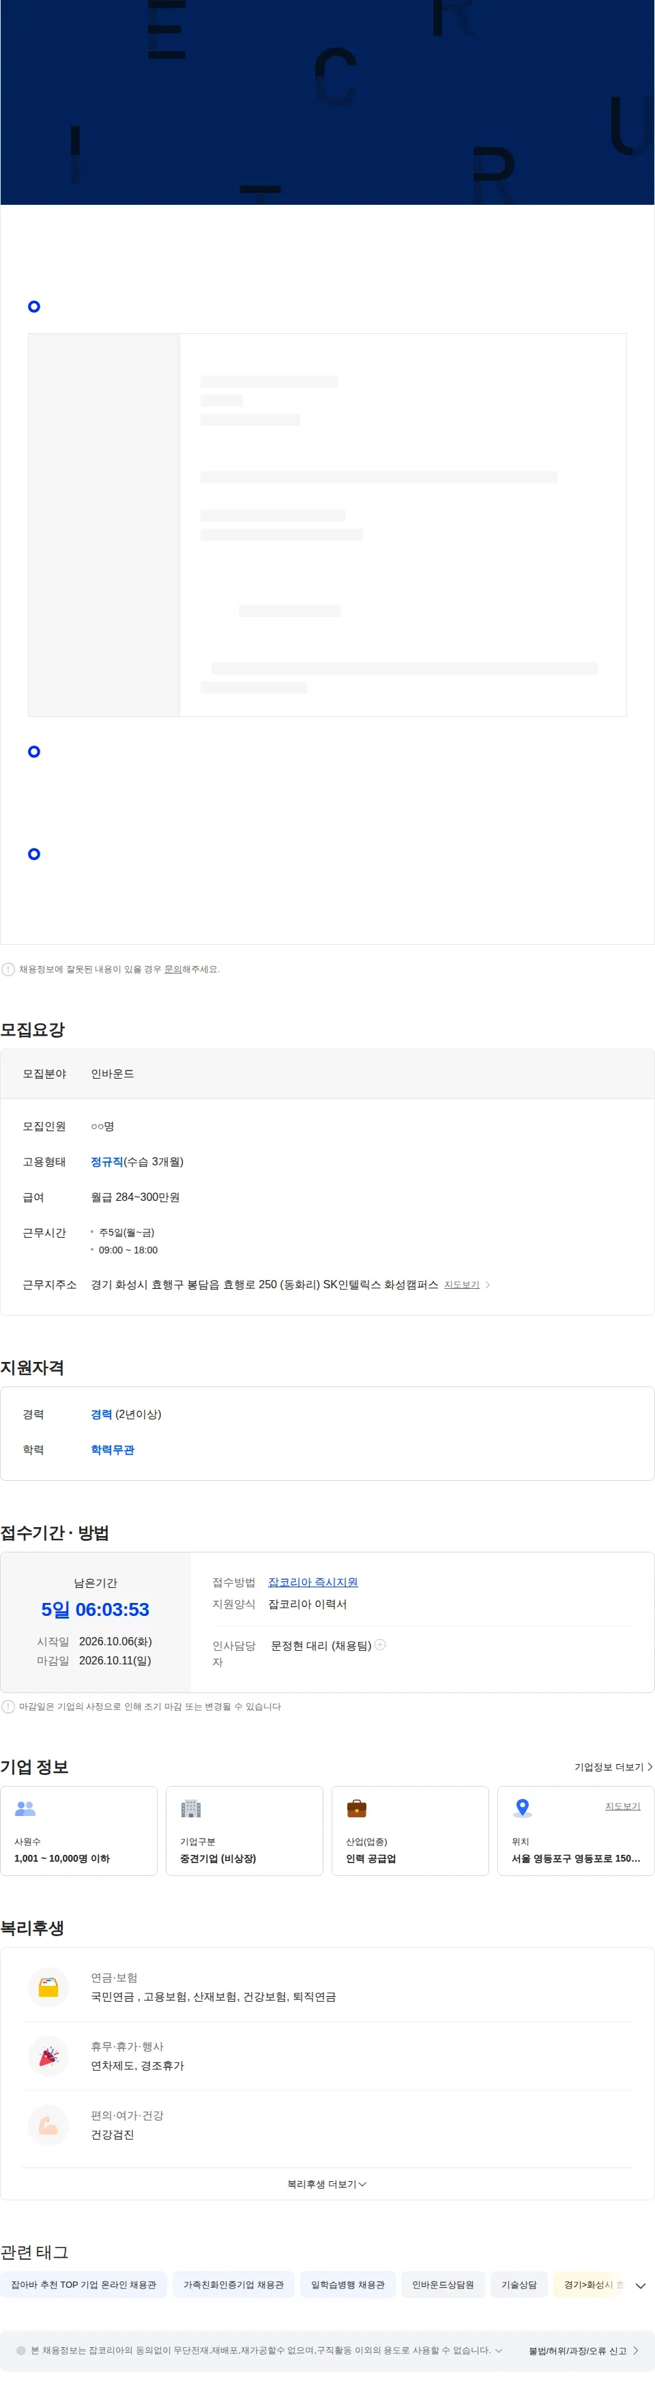Click 잡코리아 즉시지원 apply link
Image resolution: width=655 pixels, height=2386 pixels.
click(x=312, y=1582)
